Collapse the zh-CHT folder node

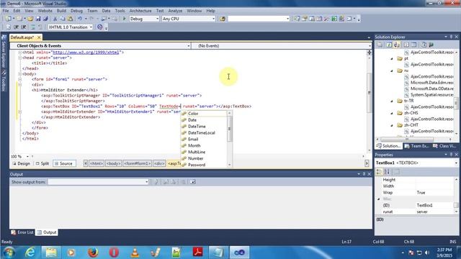392,125
